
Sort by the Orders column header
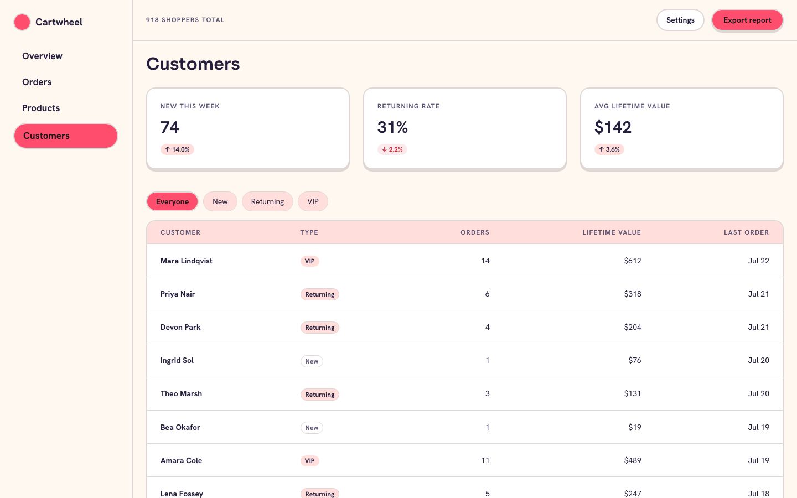(x=475, y=232)
